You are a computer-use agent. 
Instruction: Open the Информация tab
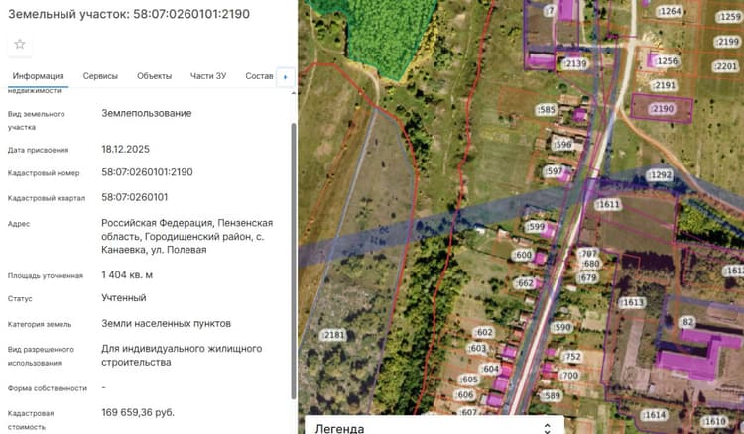38,76
